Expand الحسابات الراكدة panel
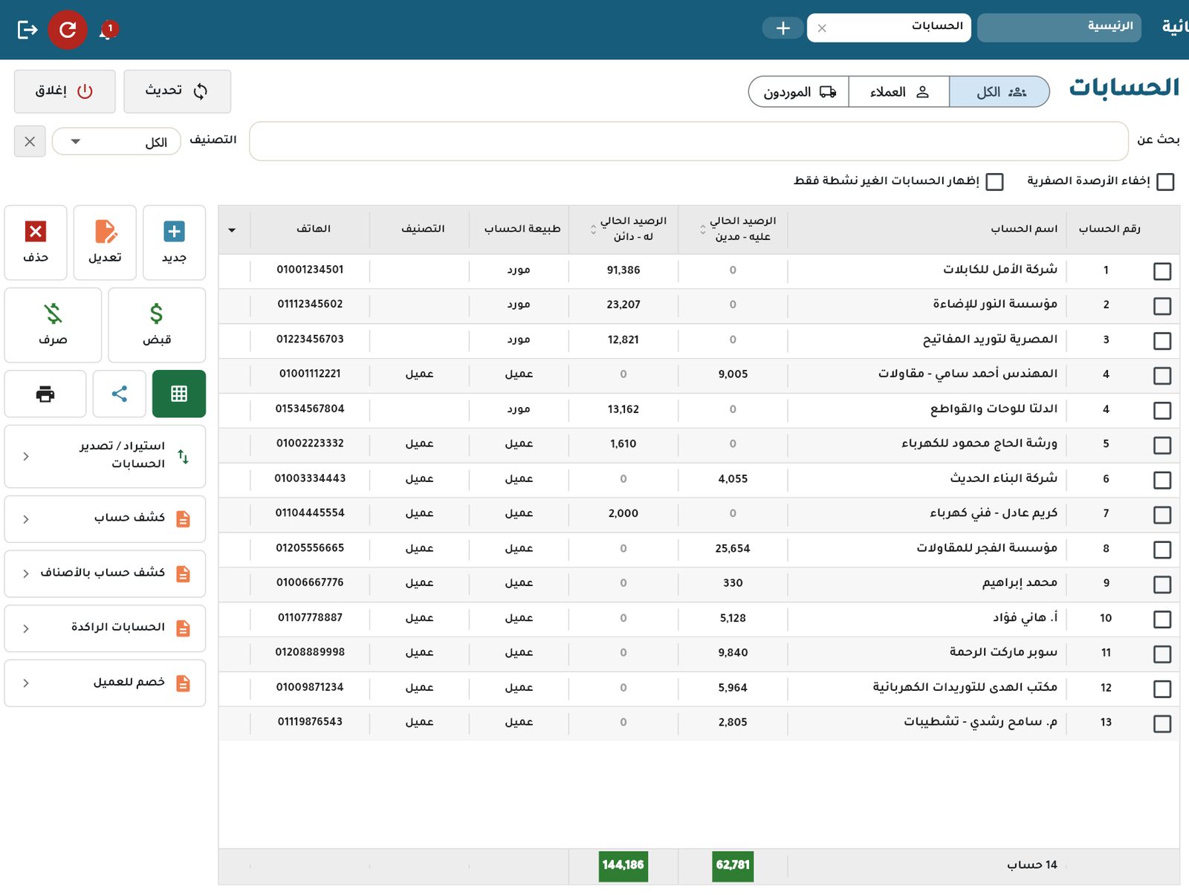The width and height of the screenshot is (1189, 895). click(105, 628)
